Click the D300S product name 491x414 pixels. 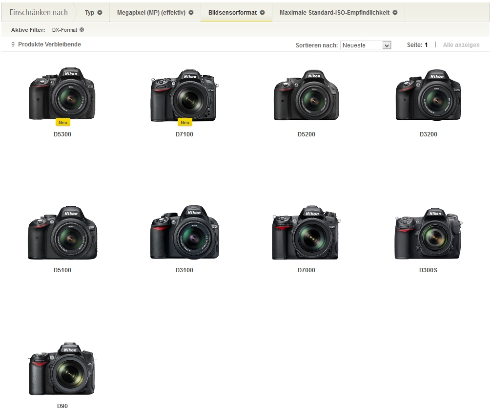click(x=428, y=270)
